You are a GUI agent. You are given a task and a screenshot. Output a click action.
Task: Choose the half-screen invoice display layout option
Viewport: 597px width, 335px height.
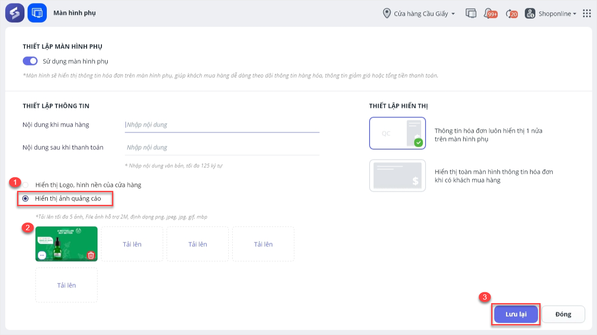(397, 133)
